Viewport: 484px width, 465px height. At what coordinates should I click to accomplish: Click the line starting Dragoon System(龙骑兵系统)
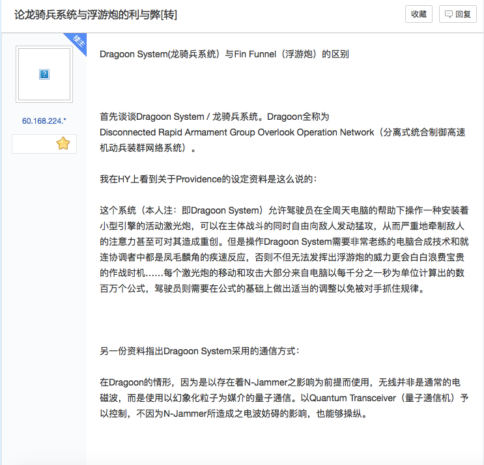pos(224,54)
